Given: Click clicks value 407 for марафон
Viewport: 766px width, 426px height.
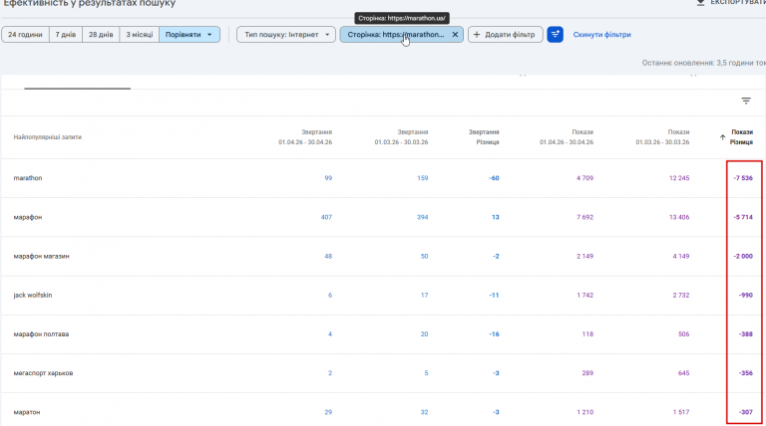Looking at the screenshot, I should pos(326,217).
